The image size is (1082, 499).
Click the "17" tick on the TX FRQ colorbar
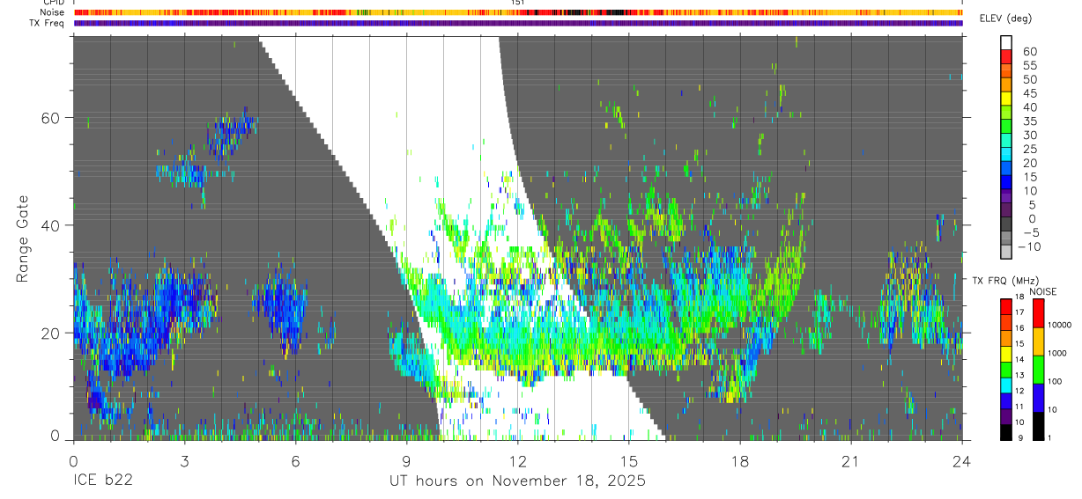tap(1021, 312)
